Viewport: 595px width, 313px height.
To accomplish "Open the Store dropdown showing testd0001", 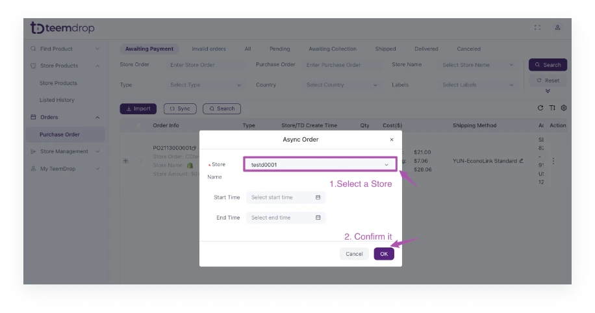I will 320,165.
